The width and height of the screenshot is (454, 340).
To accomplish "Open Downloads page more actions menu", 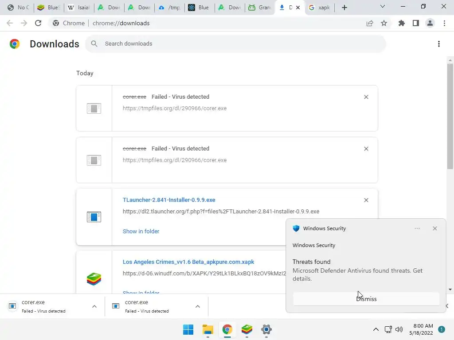I will [x=439, y=44].
